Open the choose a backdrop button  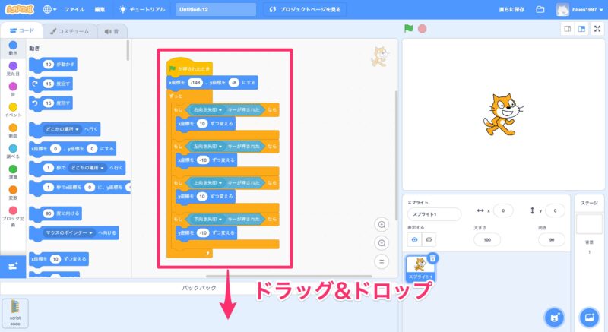(x=587, y=316)
